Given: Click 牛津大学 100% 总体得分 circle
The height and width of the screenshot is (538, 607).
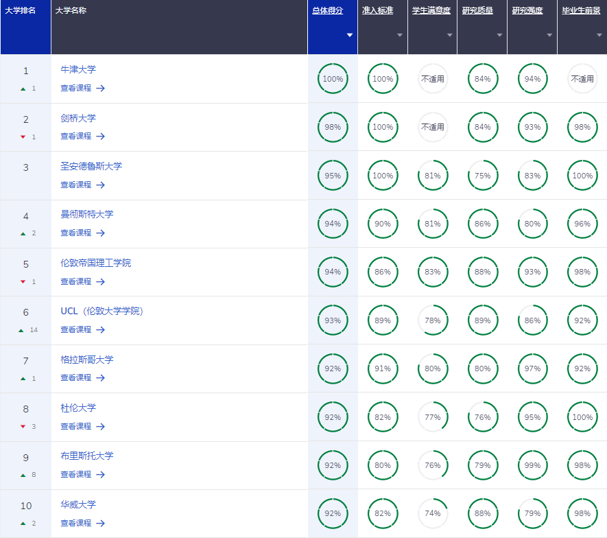Looking at the screenshot, I should (333, 79).
